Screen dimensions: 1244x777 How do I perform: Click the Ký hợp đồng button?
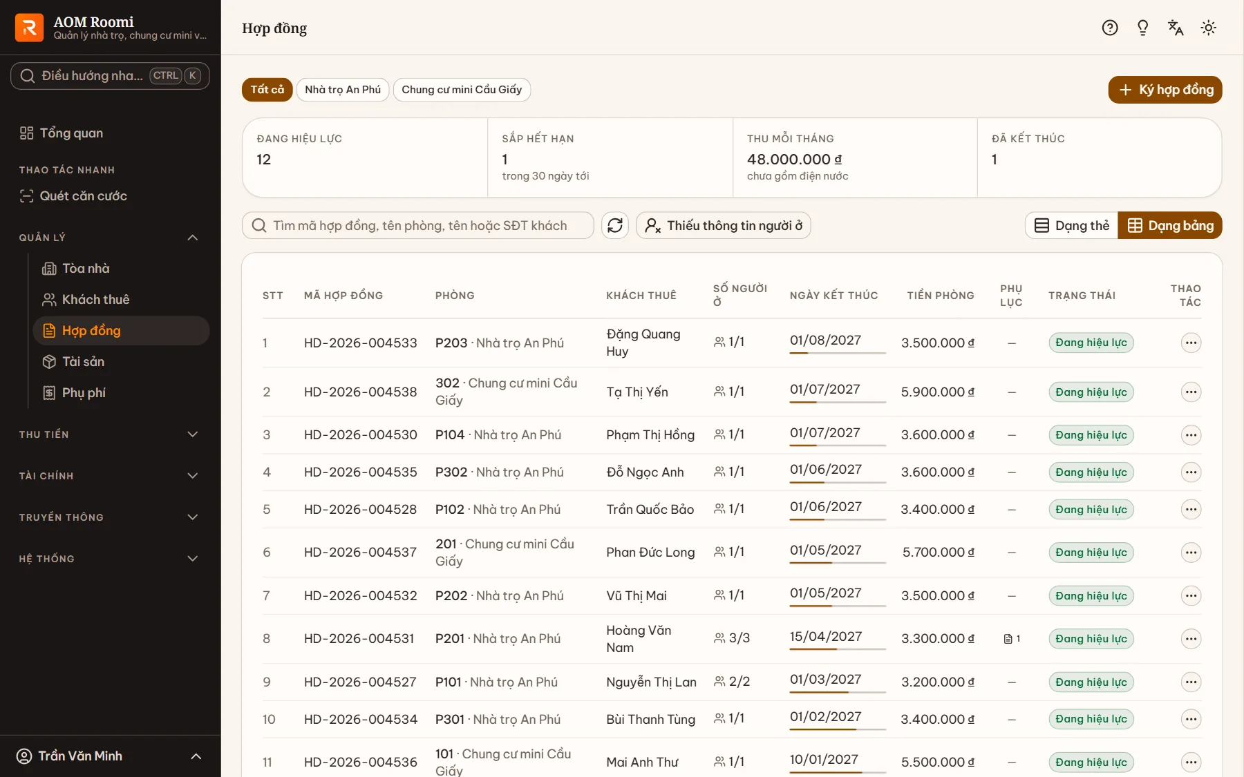[x=1165, y=90]
